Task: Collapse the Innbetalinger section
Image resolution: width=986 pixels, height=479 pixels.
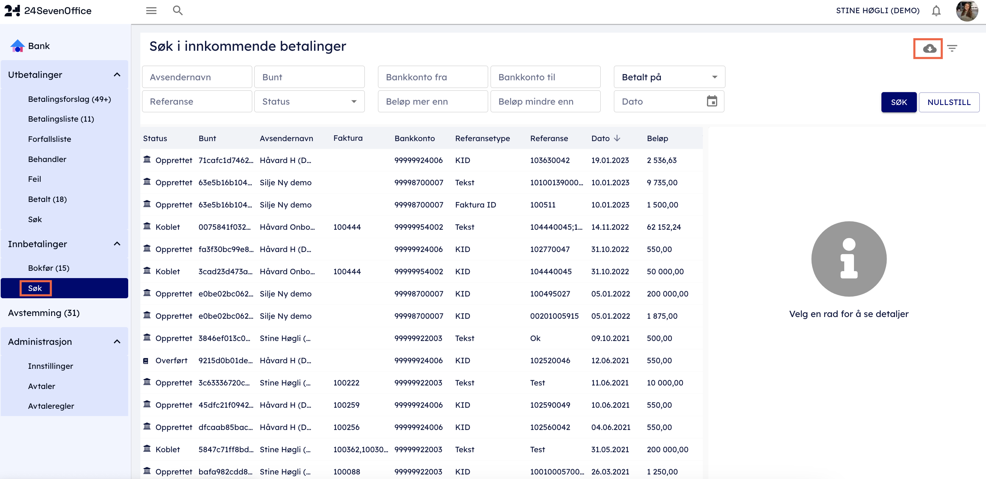Action: (117, 244)
